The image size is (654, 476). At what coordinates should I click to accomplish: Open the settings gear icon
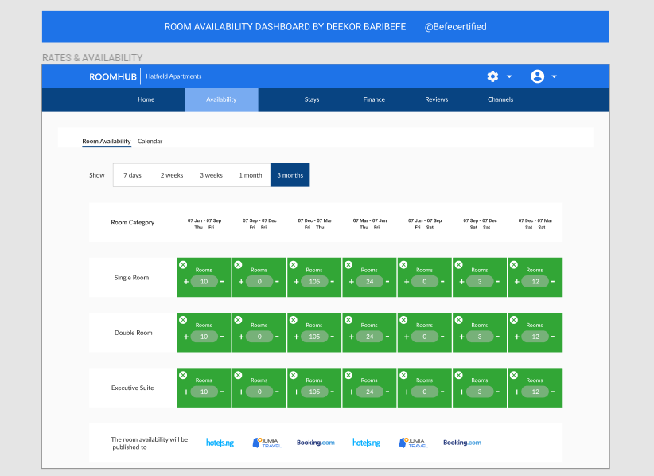pos(492,76)
